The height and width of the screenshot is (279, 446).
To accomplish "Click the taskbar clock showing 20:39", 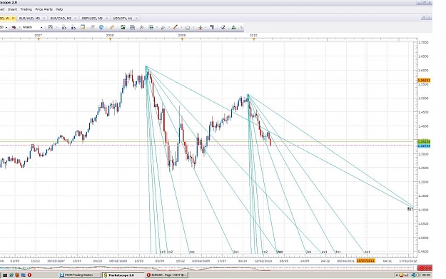I will click(425, 275).
